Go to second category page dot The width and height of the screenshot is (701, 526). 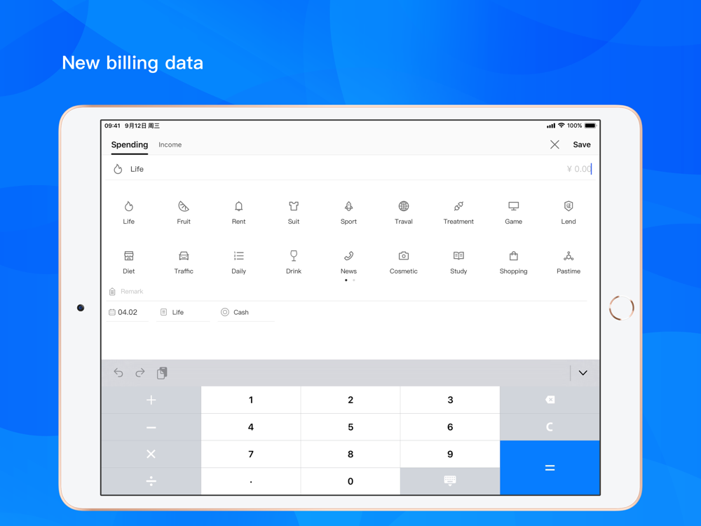(x=353, y=280)
